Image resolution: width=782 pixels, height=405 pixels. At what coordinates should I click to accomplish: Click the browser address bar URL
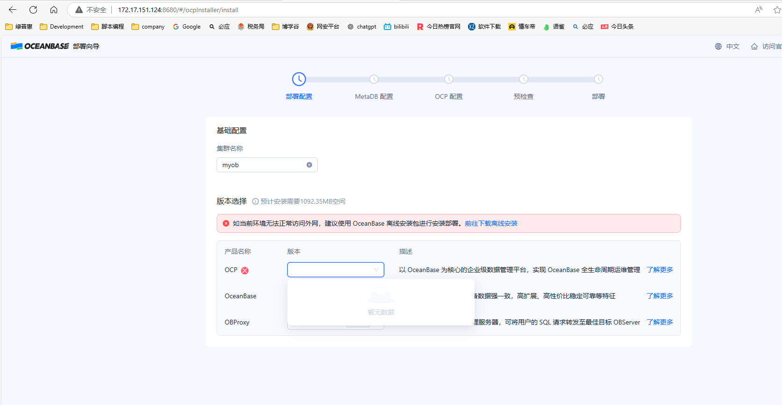(178, 10)
